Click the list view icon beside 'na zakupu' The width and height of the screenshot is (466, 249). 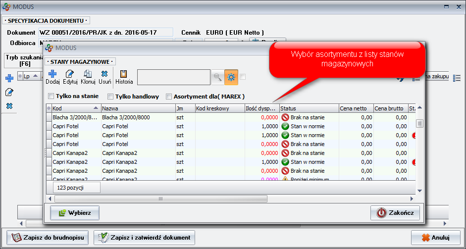click(457, 78)
